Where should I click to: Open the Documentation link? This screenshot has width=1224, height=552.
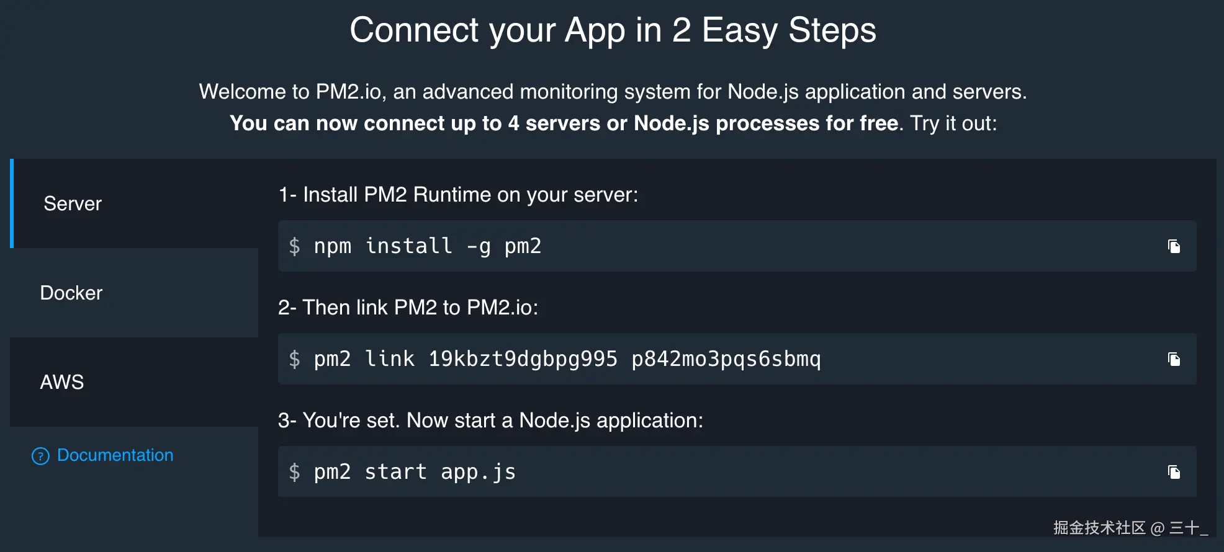click(x=115, y=455)
